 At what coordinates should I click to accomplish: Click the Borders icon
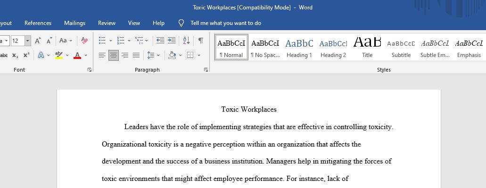pyautogui.click(x=190, y=56)
